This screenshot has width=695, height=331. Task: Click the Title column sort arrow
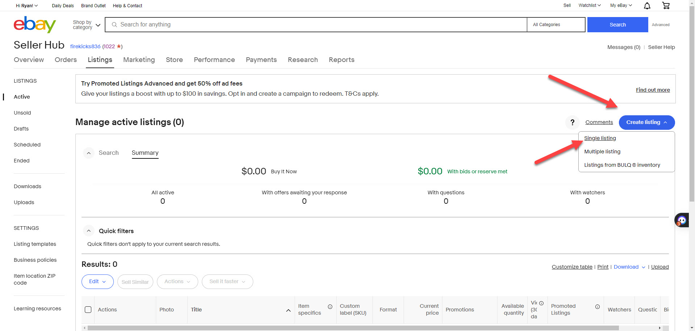click(288, 310)
